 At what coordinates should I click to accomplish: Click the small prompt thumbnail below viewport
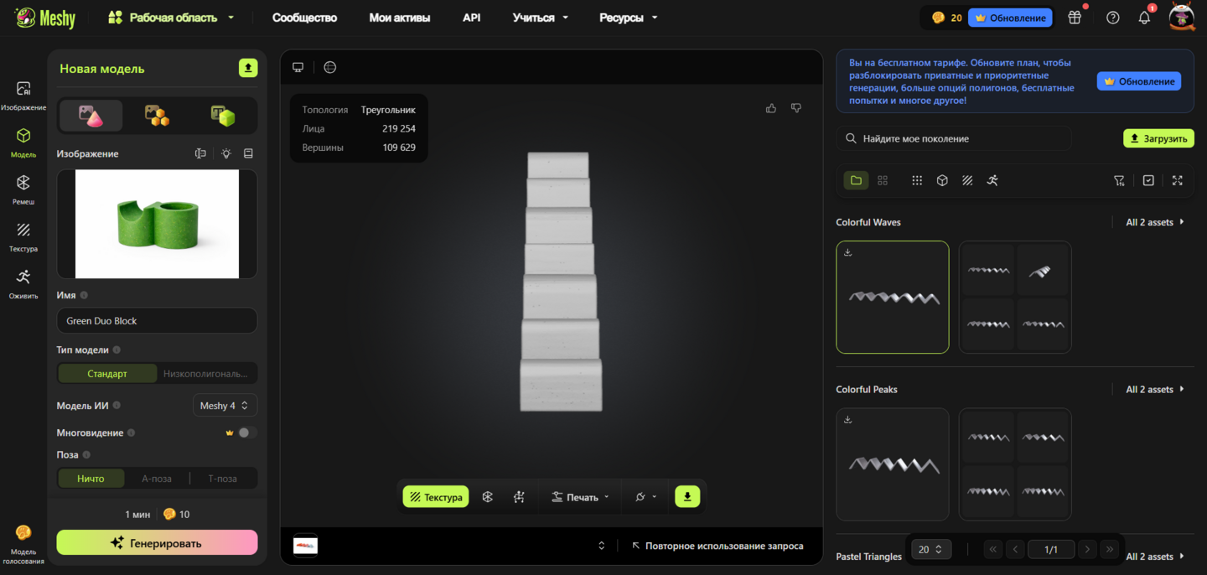pyautogui.click(x=305, y=546)
